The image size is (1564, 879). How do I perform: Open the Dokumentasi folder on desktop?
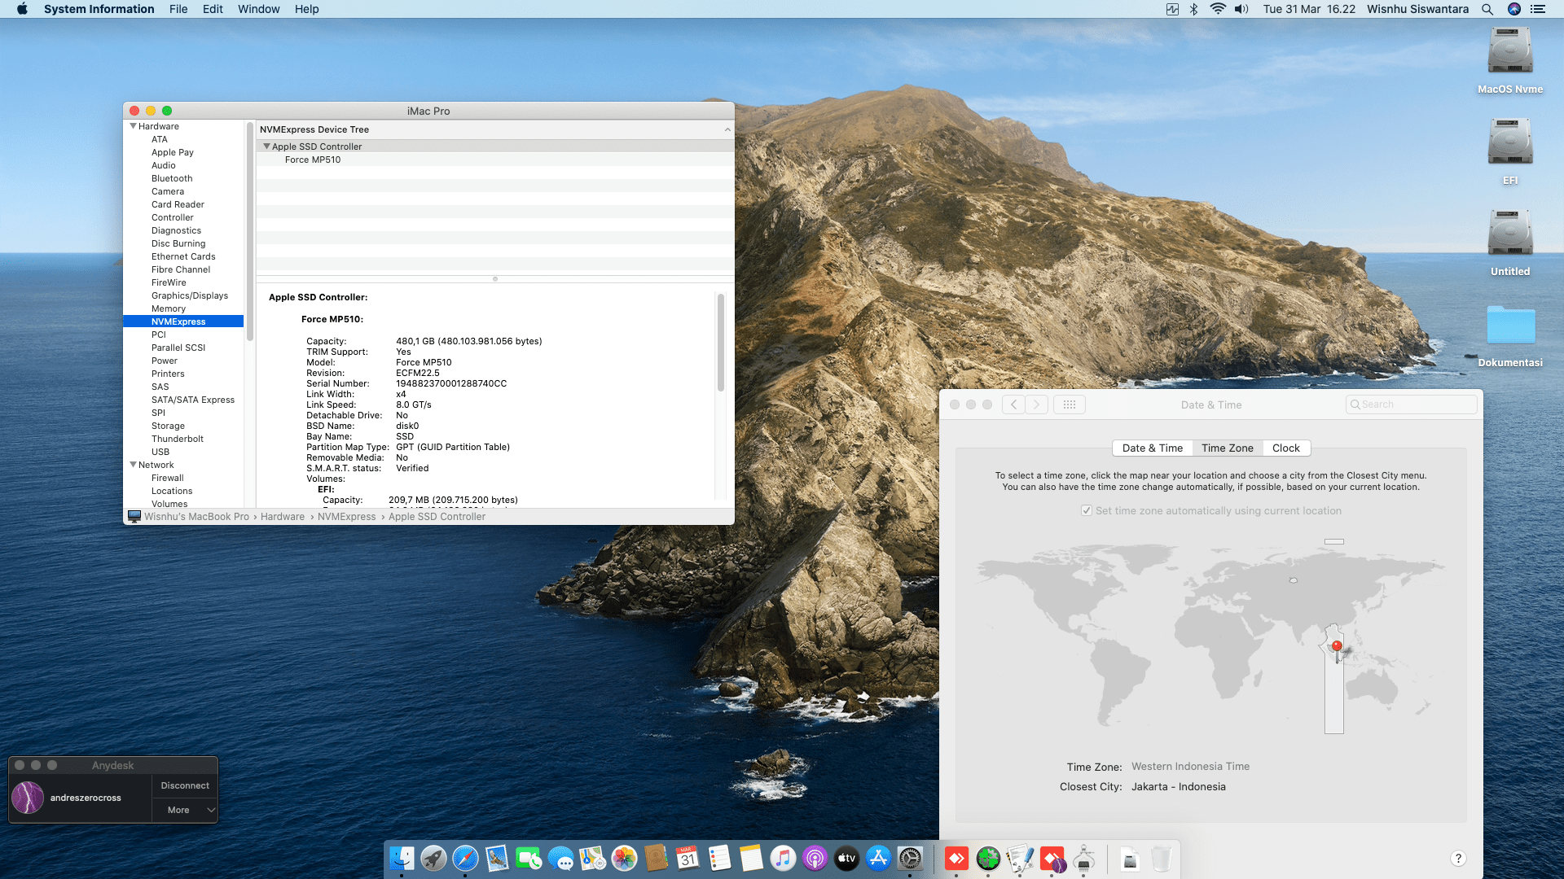pos(1510,335)
